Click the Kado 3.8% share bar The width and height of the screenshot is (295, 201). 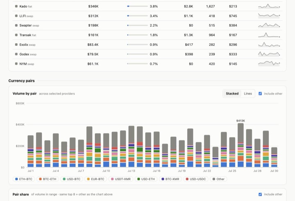[138, 6]
